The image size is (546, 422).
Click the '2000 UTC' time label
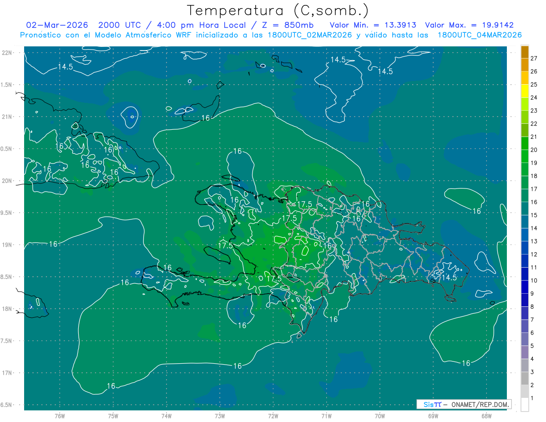(121, 25)
